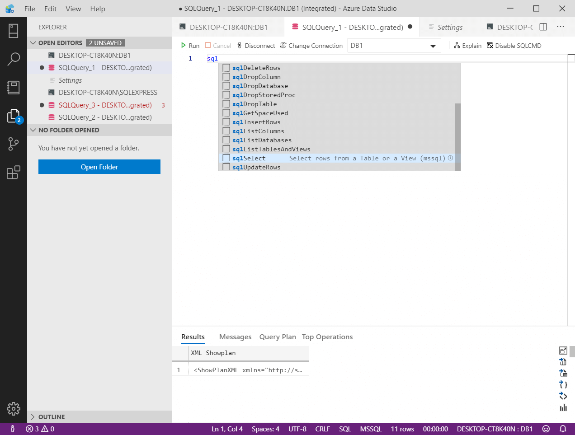Collapse the Open Editors section
This screenshot has height=435, width=575.
pyautogui.click(x=99, y=43)
